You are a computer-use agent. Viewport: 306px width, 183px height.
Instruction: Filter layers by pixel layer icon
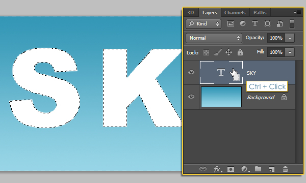[231, 24]
